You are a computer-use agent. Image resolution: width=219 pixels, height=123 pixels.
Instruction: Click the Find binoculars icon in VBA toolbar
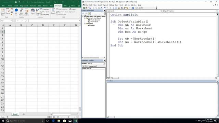pyautogui.click(x=102, y=8)
